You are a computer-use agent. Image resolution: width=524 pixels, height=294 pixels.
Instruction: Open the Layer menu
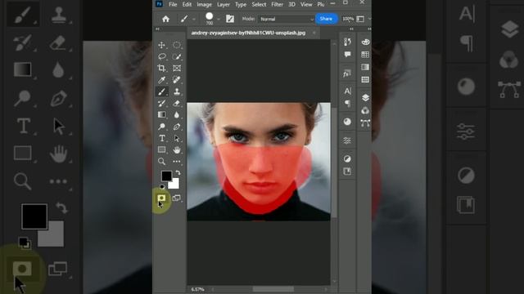(x=224, y=4)
